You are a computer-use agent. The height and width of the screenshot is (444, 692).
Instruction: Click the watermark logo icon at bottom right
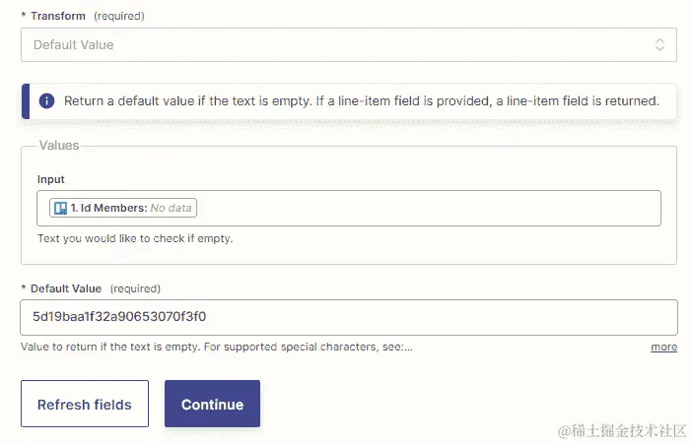(x=565, y=430)
